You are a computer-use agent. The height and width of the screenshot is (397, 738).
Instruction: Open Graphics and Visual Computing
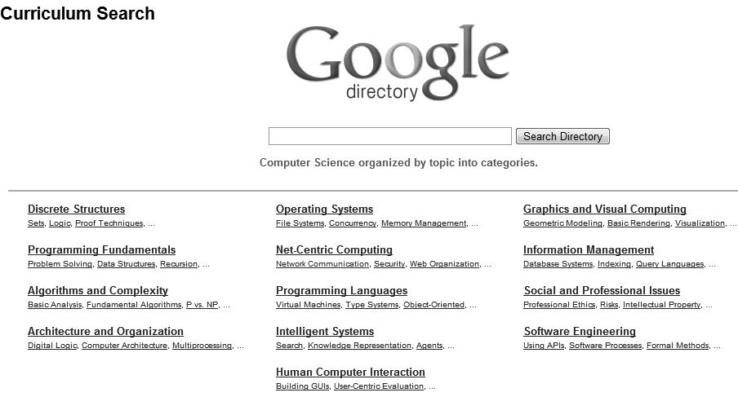pyautogui.click(x=604, y=210)
